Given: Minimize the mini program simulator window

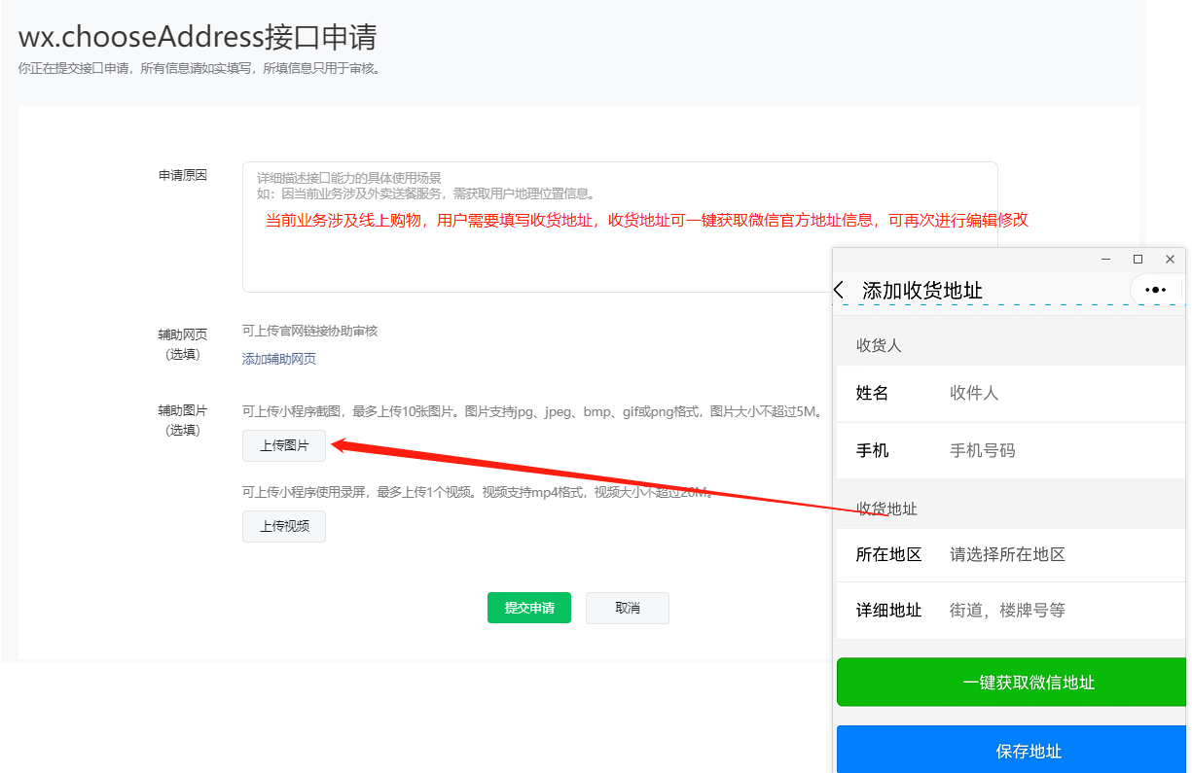Looking at the screenshot, I should (x=1105, y=260).
